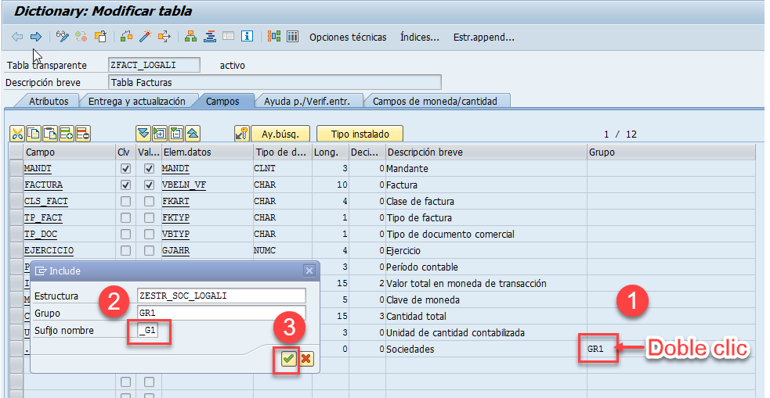Click the TP_FACT field name

pyautogui.click(x=43, y=217)
